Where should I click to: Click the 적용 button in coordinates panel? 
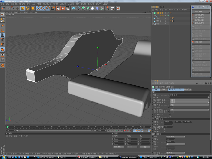point(145,147)
